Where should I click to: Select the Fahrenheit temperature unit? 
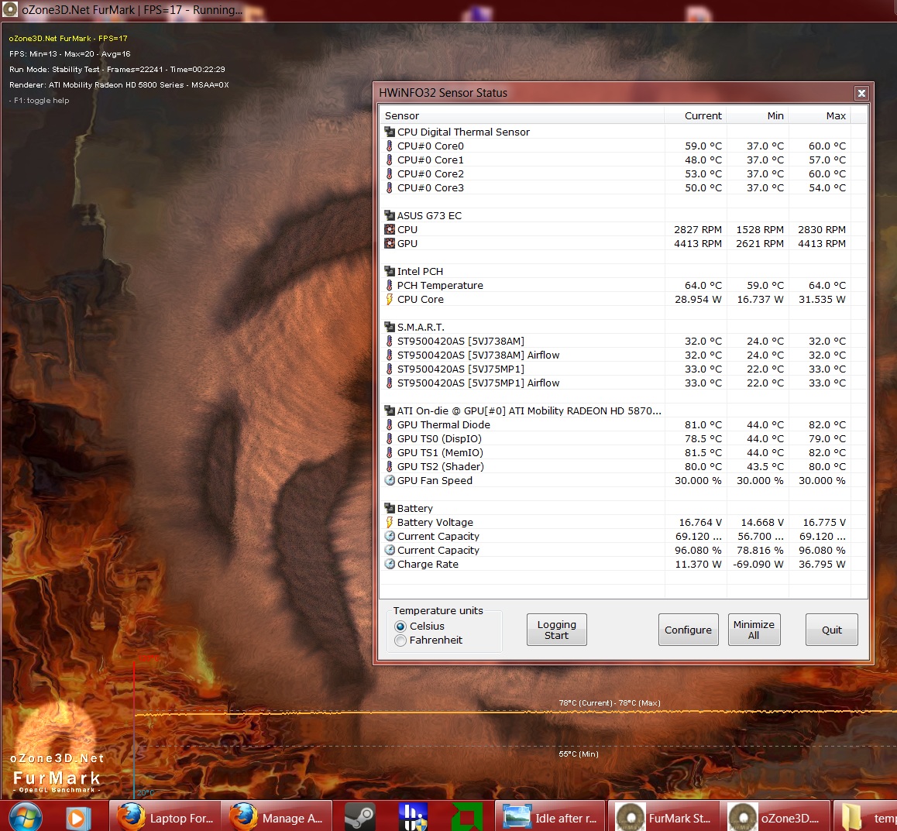pos(400,640)
